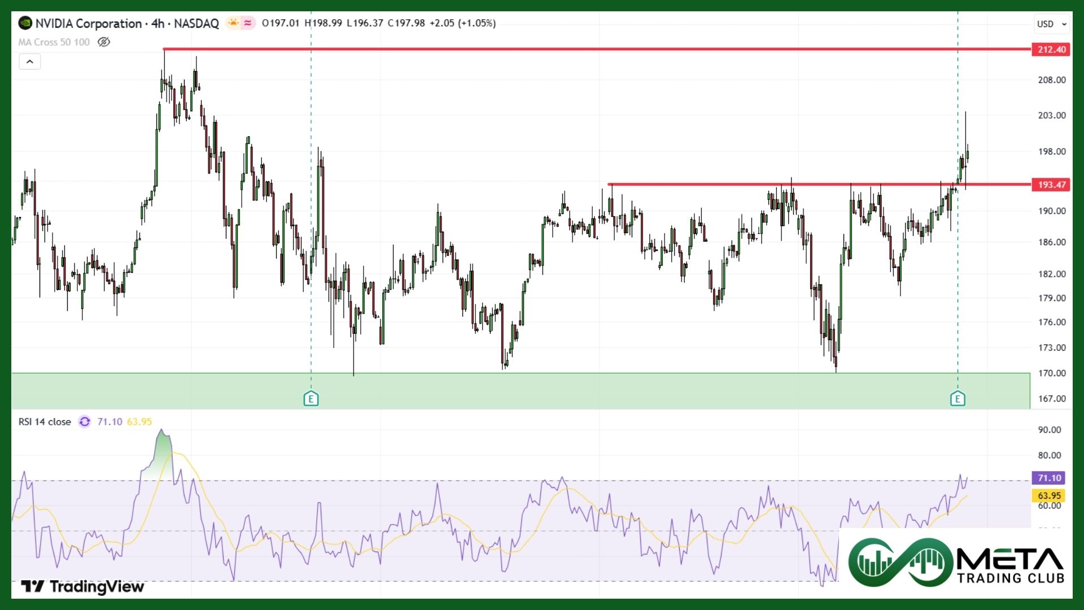
Task: Toggle visibility eye of MA Cross indicator
Action: click(104, 42)
